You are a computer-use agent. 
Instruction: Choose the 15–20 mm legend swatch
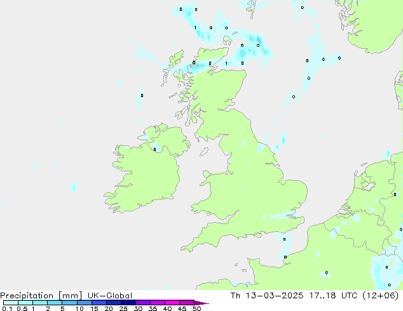[99, 303]
